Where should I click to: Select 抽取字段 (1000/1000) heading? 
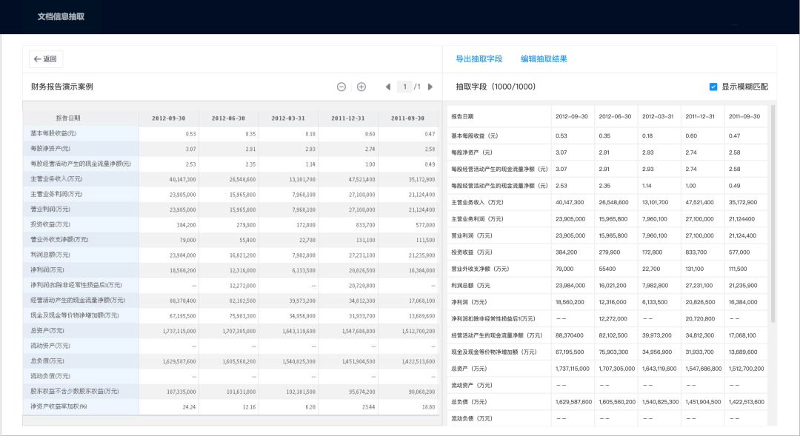pyautogui.click(x=496, y=87)
